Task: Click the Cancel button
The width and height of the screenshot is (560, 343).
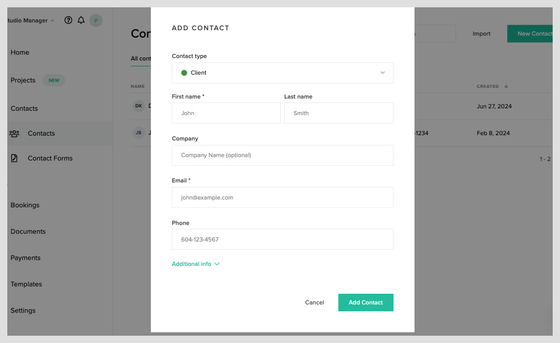Action: [314, 302]
